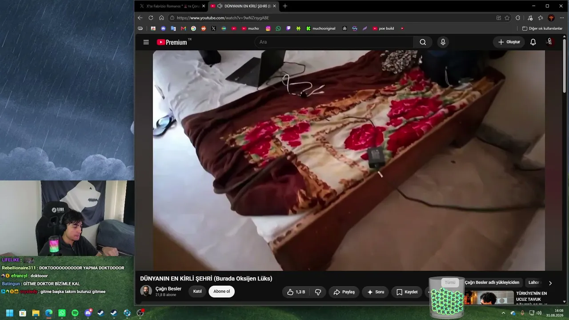This screenshot has height=320, width=569.
Task: Open File Explorer from the taskbar
Action: [x=36, y=313]
